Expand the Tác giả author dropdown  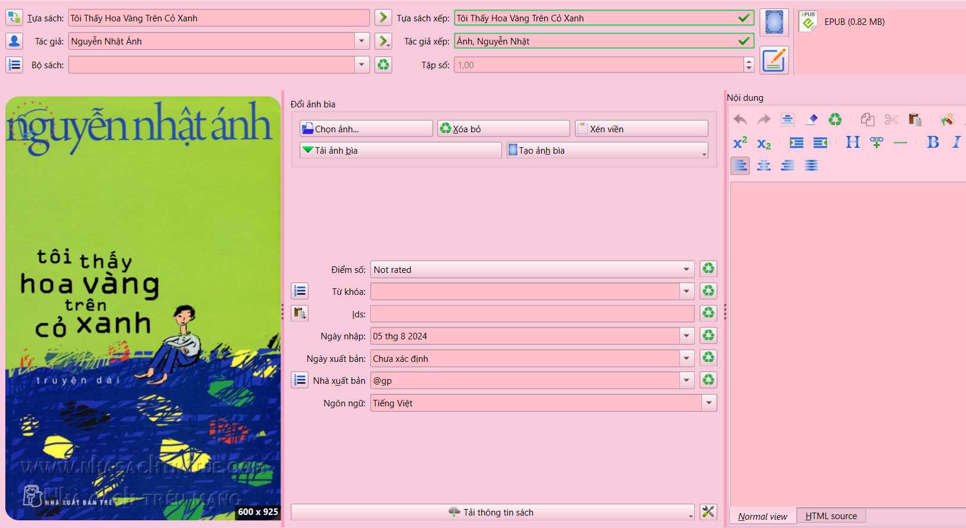click(362, 41)
